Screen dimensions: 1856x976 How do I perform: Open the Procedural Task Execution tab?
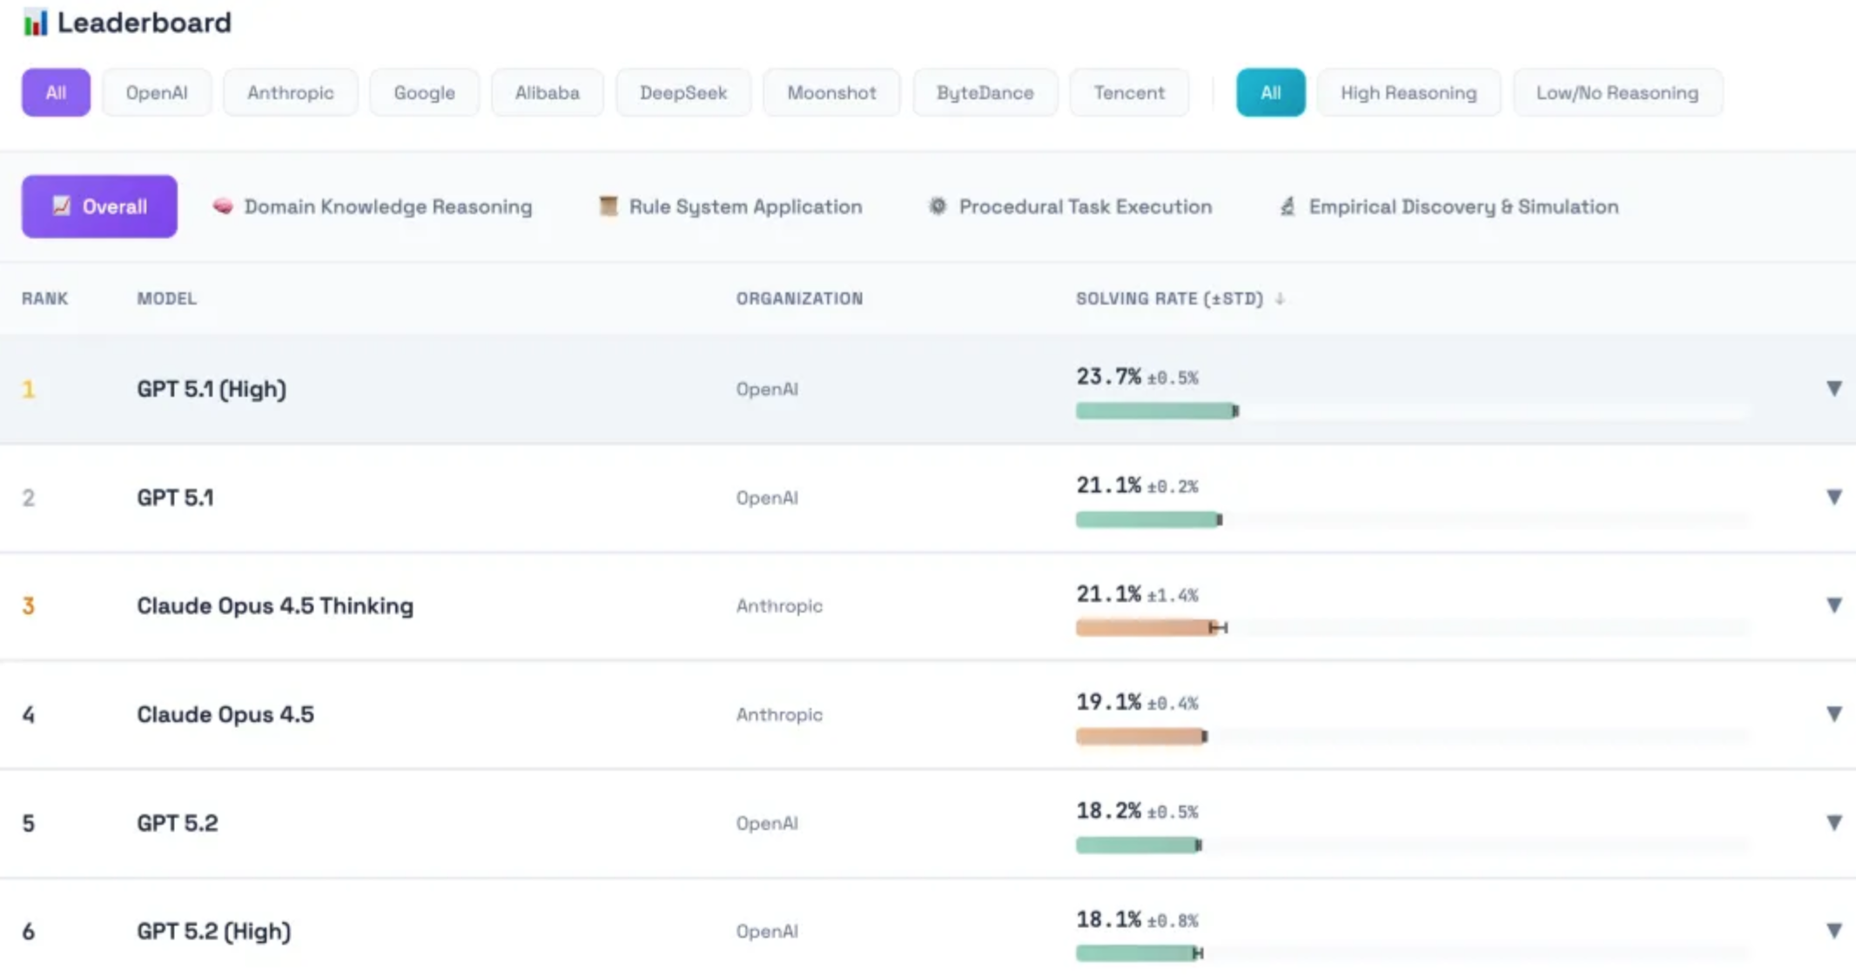click(x=1085, y=206)
